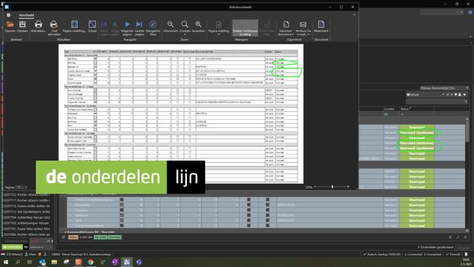This screenshot has width=474, height=267.
Task: Open the application menu button beside Voorbeeld
Action: (9, 15)
